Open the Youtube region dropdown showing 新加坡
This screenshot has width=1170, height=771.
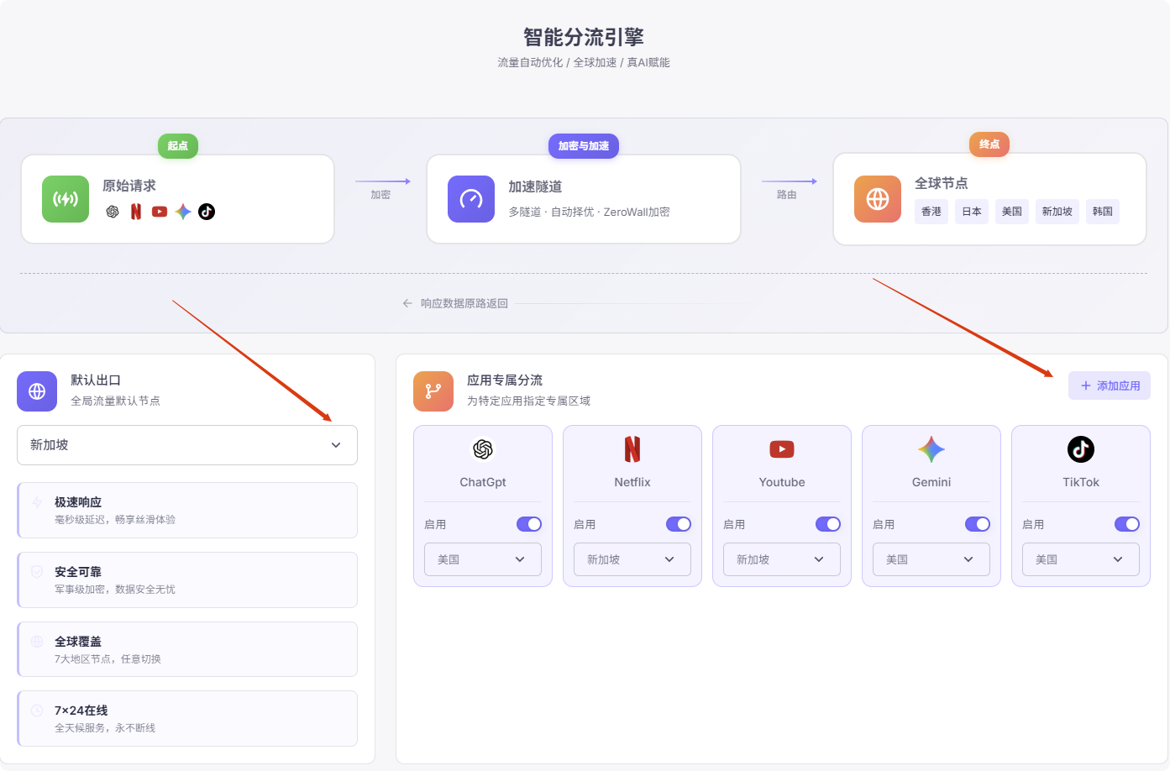coord(782,559)
